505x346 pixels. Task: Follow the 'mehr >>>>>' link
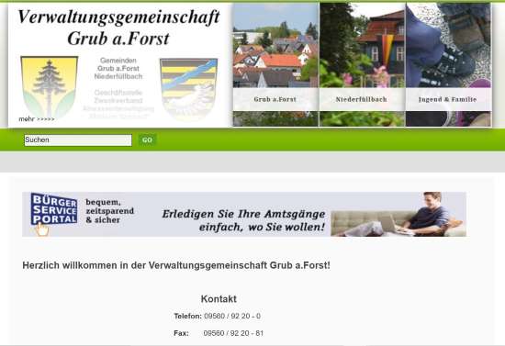37,119
